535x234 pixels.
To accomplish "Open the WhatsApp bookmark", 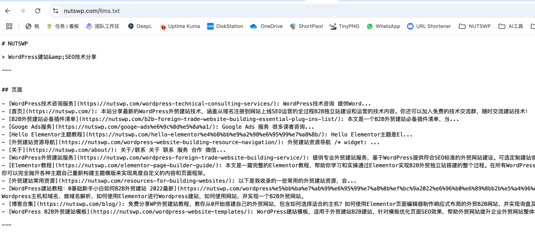I will pyautogui.click(x=383, y=26).
